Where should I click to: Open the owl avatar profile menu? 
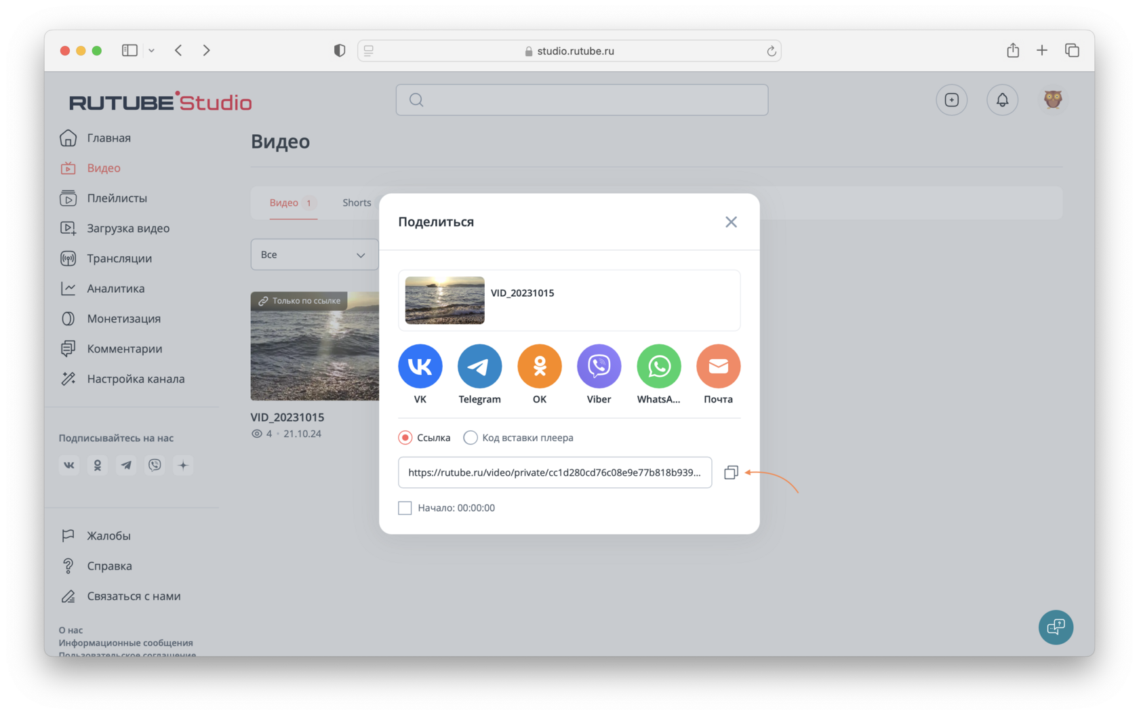1053,100
